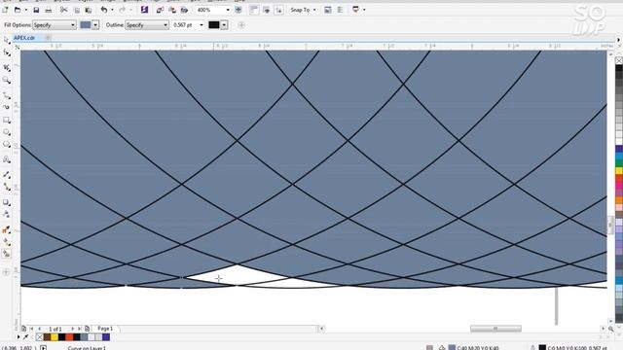Click the orange-red swatch in document palette
Screen dimensions: 623x350
tap(69, 337)
